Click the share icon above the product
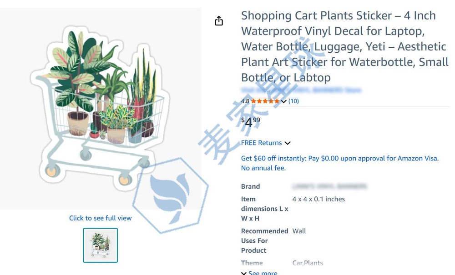 (219, 21)
